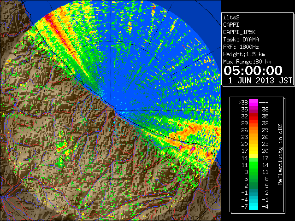Screen dimensions: 295x221
Task: Click the 'CAPPI' product type text
Action: coord(231,25)
